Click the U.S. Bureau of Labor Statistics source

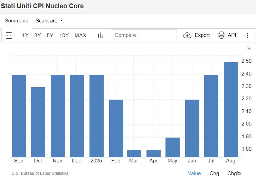tap(40, 173)
